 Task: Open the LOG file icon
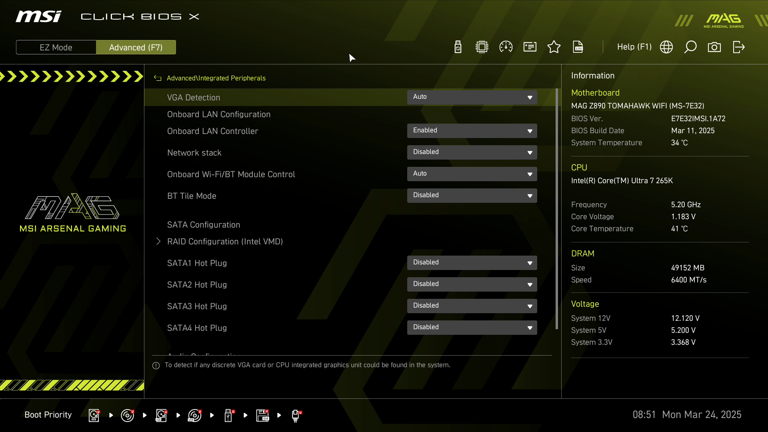coord(578,47)
